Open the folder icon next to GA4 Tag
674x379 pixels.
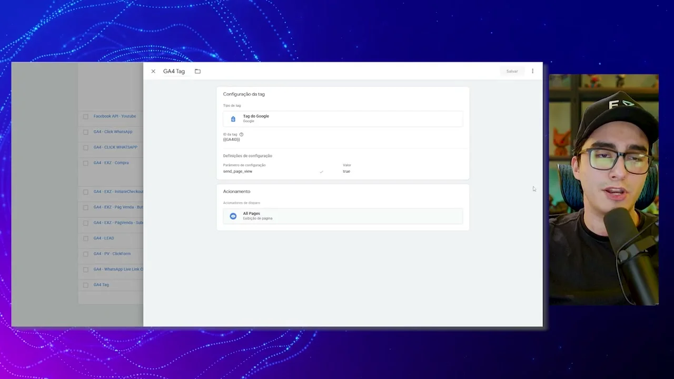(197, 71)
